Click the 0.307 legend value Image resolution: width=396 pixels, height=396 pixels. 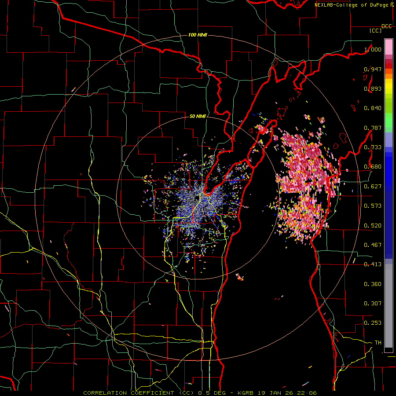[x=373, y=304]
